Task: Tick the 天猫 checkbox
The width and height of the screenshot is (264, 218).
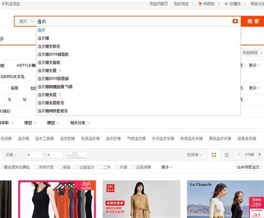Action: pos(116,167)
